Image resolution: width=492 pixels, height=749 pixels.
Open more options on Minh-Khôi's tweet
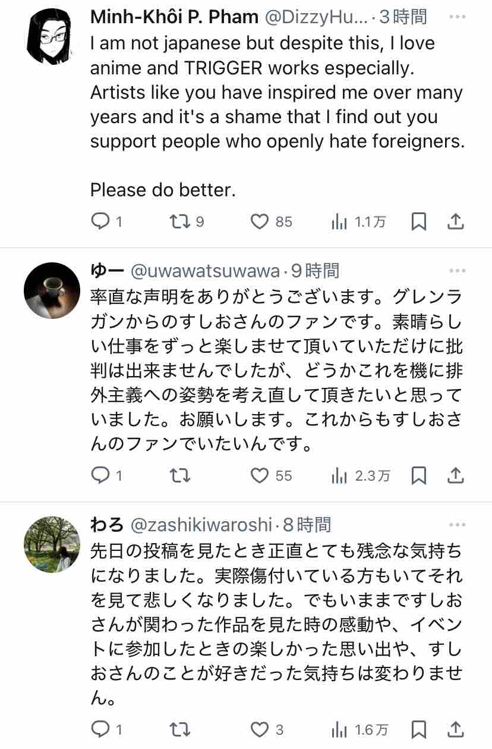pos(457,17)
